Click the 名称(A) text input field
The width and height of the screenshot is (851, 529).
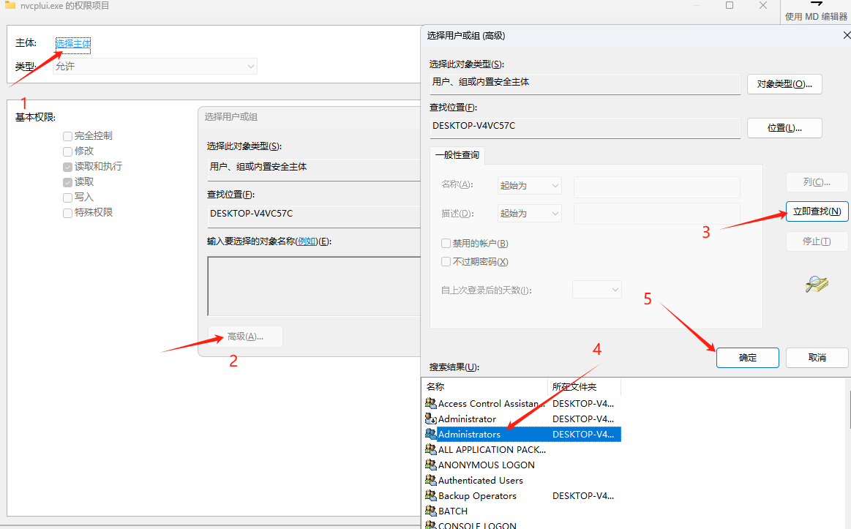coord(656,186)
